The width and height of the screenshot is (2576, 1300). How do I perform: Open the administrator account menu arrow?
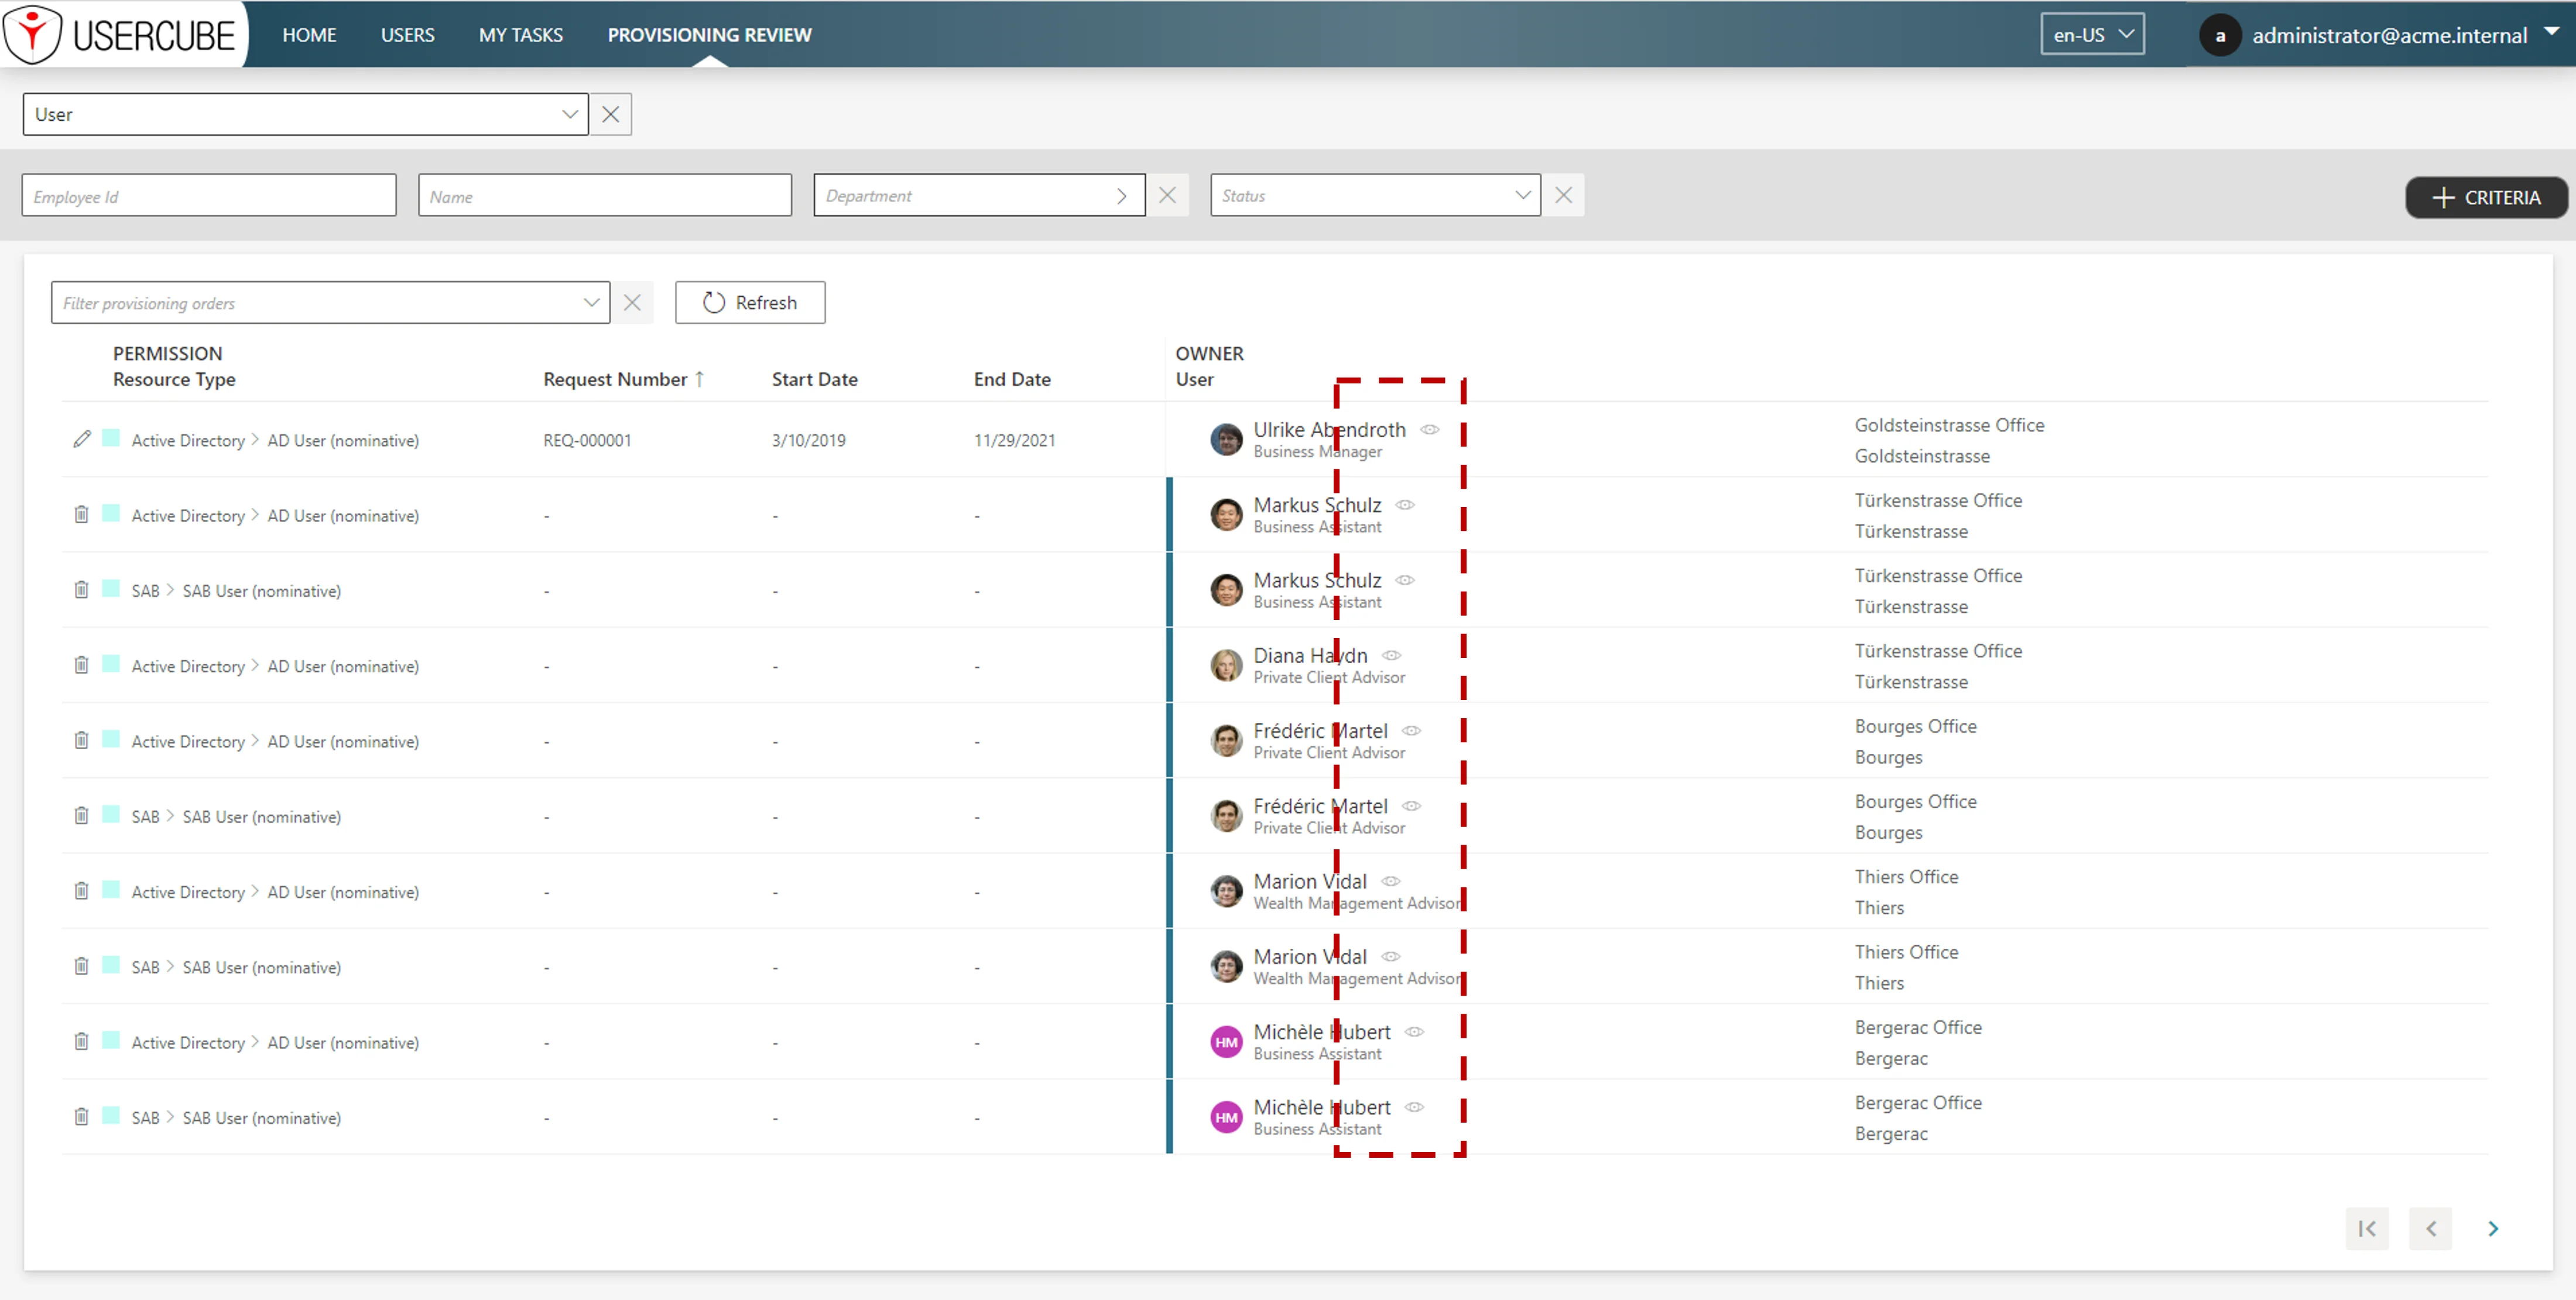click(x=2552, y=31)
